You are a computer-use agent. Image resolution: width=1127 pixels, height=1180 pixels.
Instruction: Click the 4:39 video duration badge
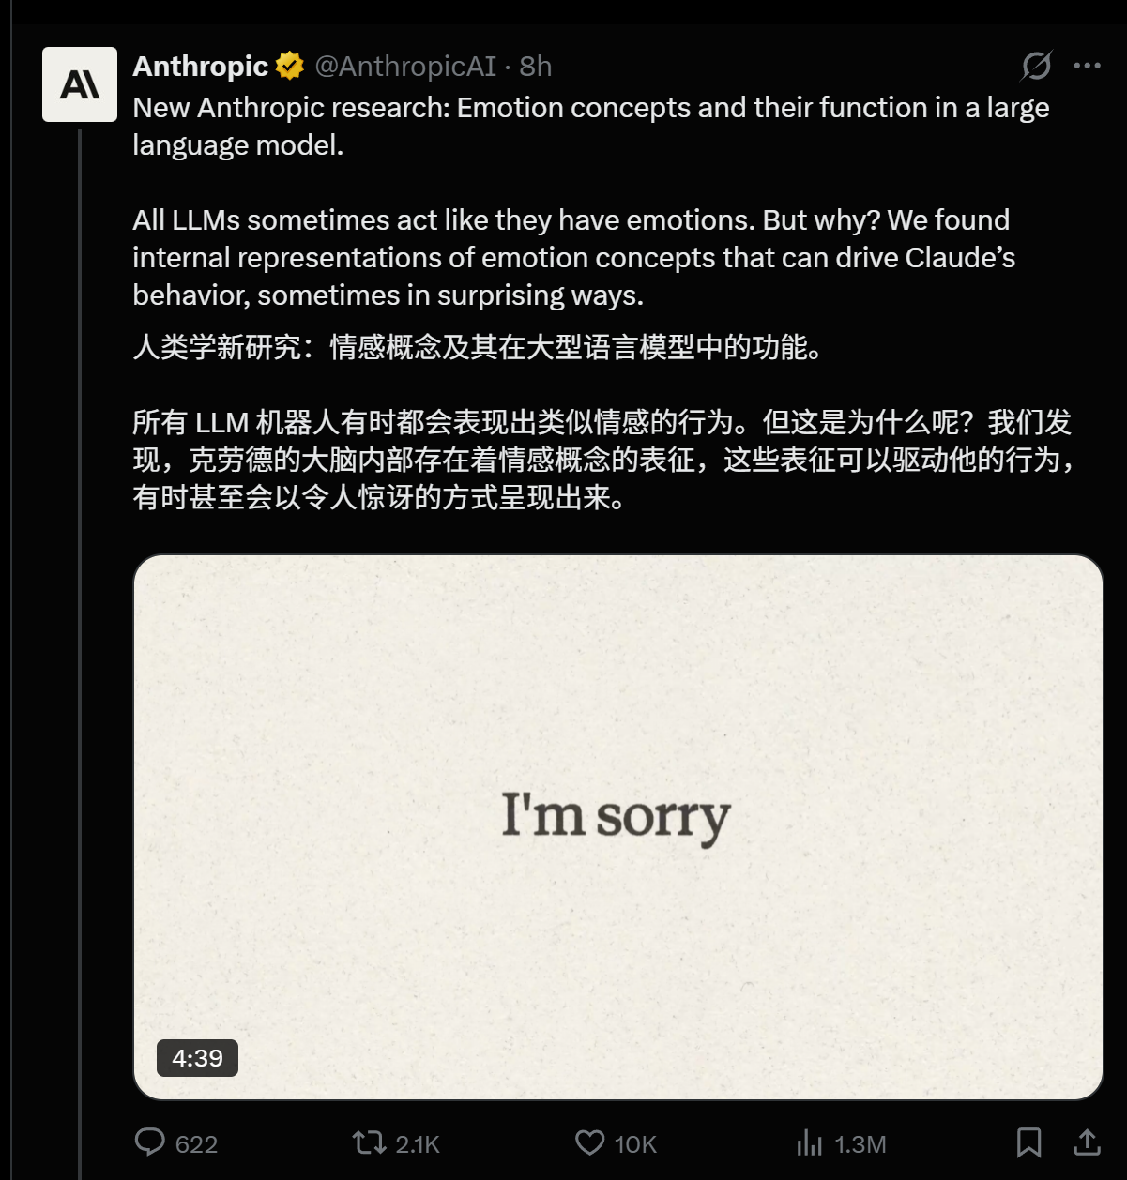click(x=197, y=1058)
